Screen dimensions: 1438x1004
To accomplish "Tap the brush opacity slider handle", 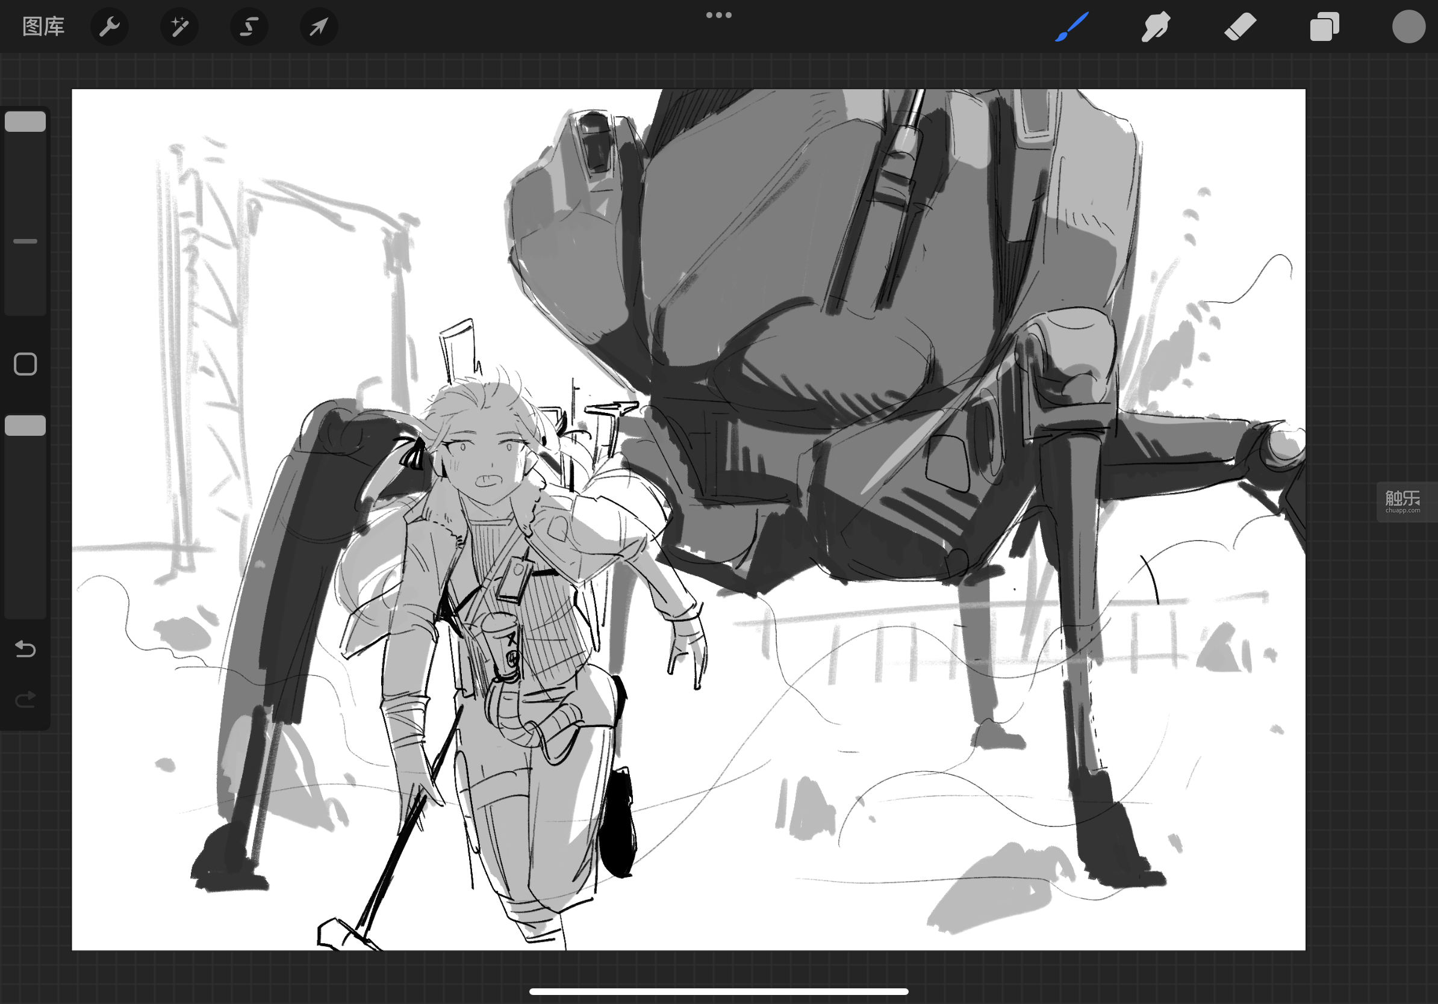I will [25, 426].
